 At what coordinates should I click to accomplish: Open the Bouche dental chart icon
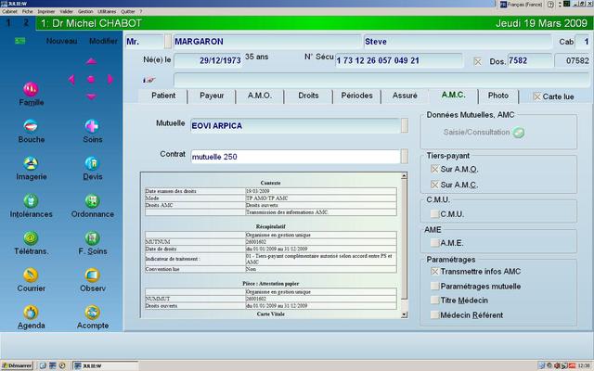pyautogui.click(x=30, y=126)
